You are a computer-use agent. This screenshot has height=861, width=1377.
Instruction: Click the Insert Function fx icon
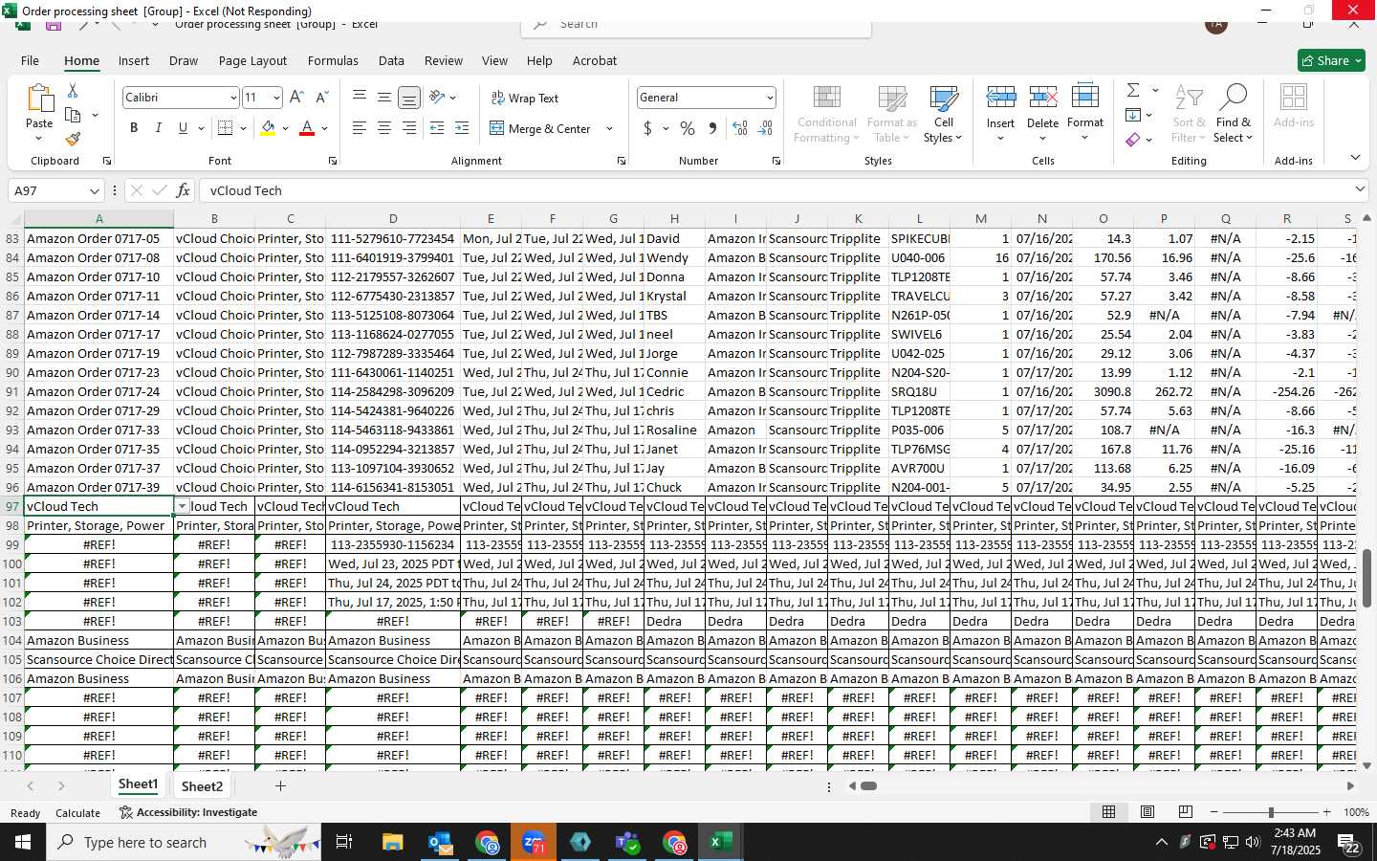(x=183, y=190)
